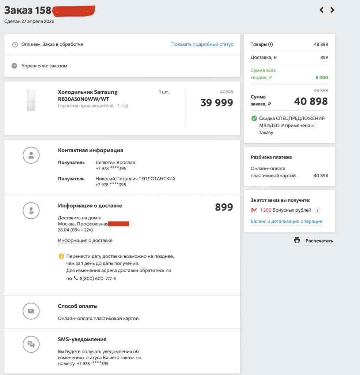
Task: Click the red M bonus logo
Action: click(254, 210)
